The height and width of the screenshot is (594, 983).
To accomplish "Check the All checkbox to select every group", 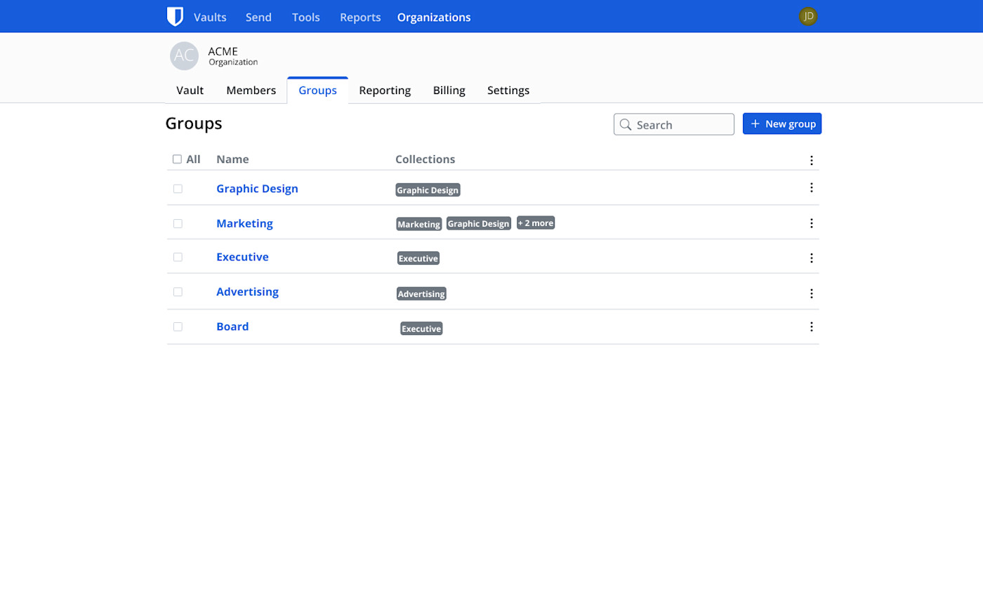I will pos(177,159).
